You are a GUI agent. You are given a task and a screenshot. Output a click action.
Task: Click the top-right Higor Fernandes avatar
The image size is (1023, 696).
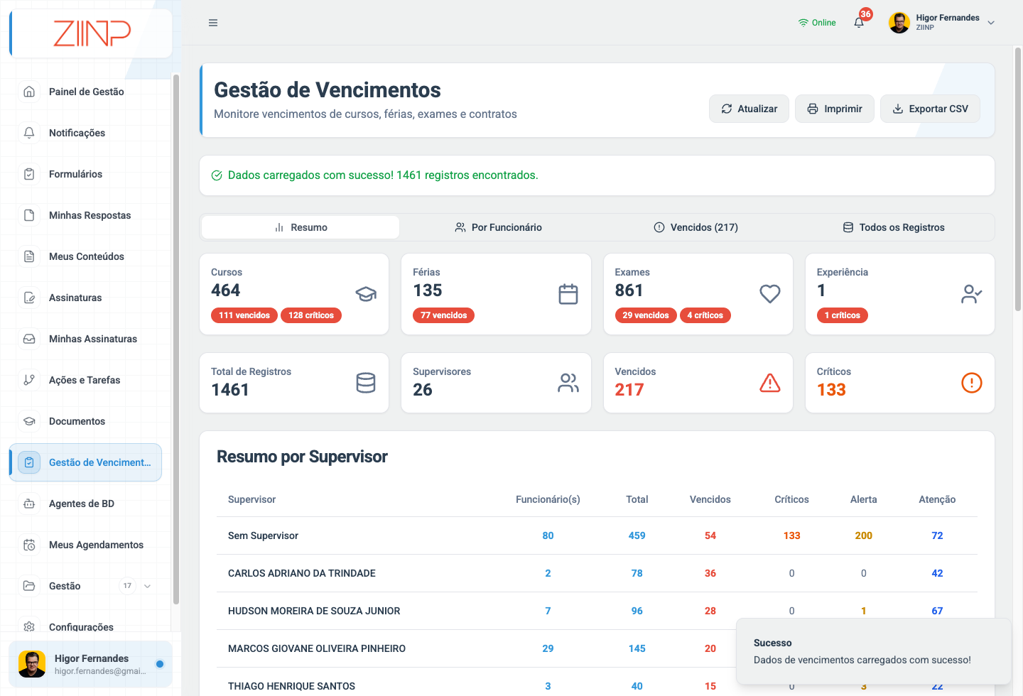pyautogui.click(x=899, y=23)
